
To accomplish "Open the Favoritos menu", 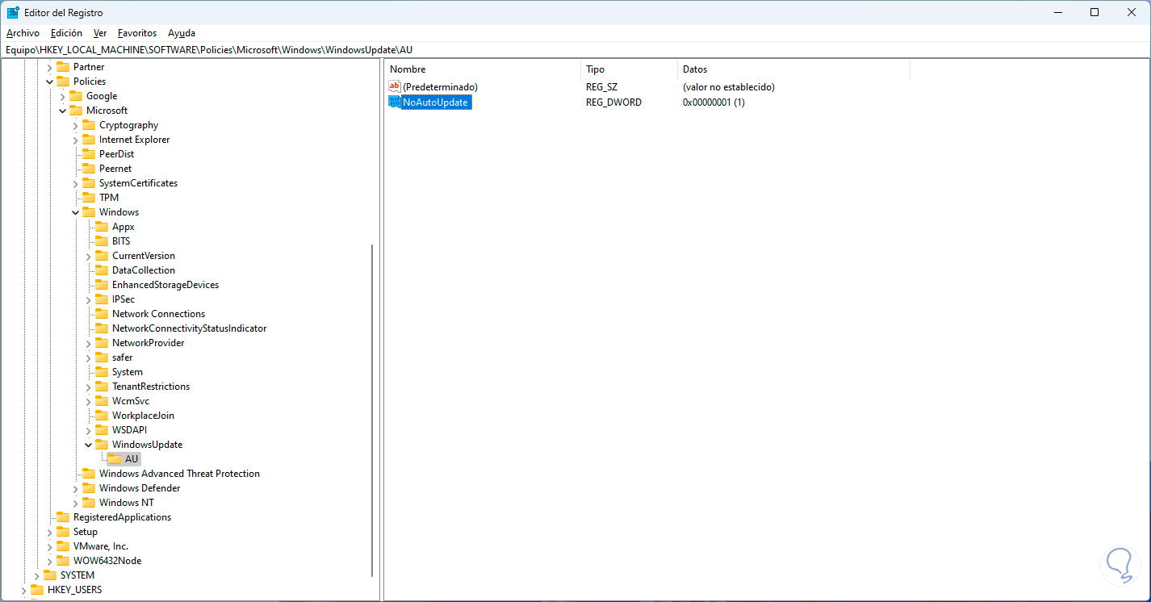I will 137,33.
